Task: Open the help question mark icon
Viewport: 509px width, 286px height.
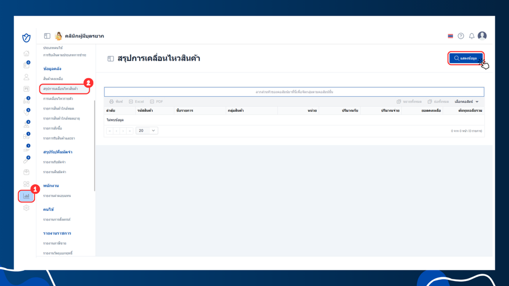Action: (x=461, y=36)
